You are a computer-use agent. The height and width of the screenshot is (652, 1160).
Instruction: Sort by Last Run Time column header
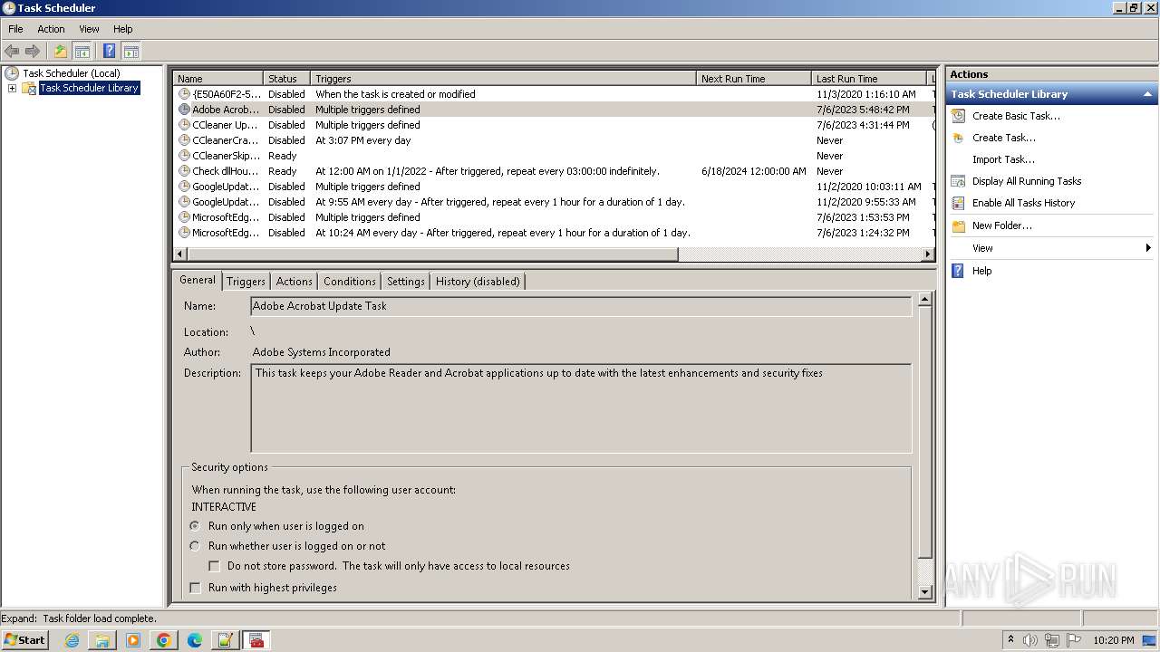(870, 79)
